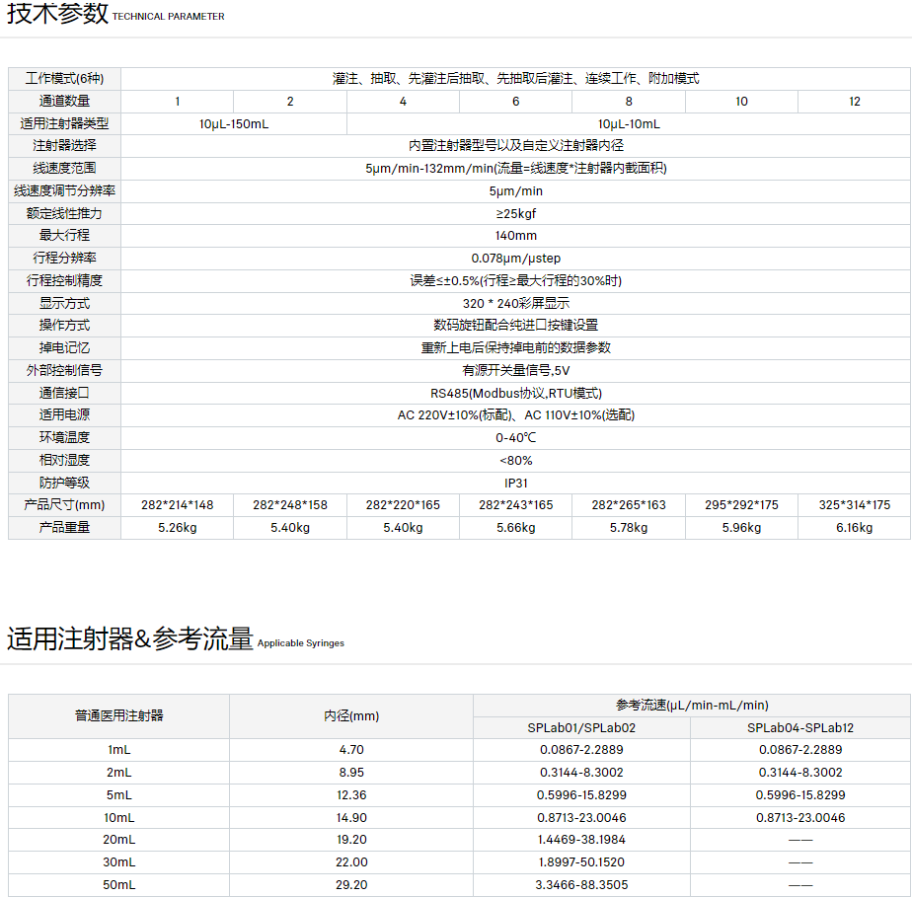Click product dimension 325*314*175 cell
Image resolution: width=912 pixels, height=897 pixels.
pyautogui.click(x=854, y=505)
